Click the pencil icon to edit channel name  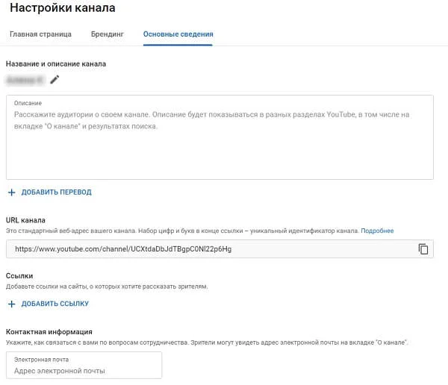[x=54, y=80]
